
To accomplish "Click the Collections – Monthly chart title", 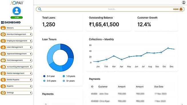I will 102,39.
